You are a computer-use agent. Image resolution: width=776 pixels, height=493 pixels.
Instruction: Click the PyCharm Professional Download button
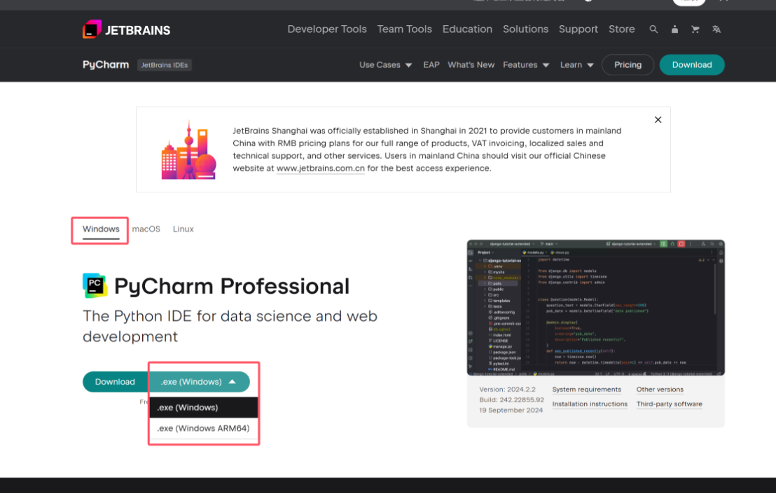coord(116,382)
